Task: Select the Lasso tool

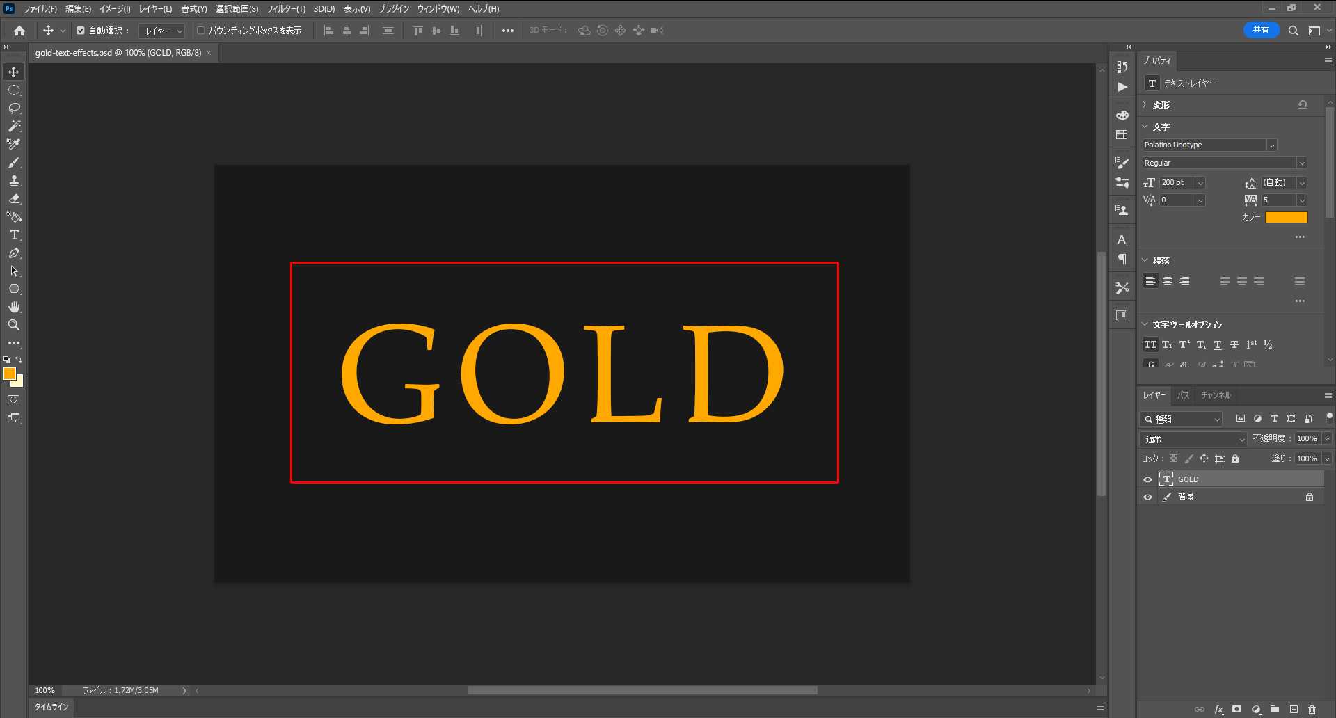Action: pyautogui.click(x=14, y=108)
